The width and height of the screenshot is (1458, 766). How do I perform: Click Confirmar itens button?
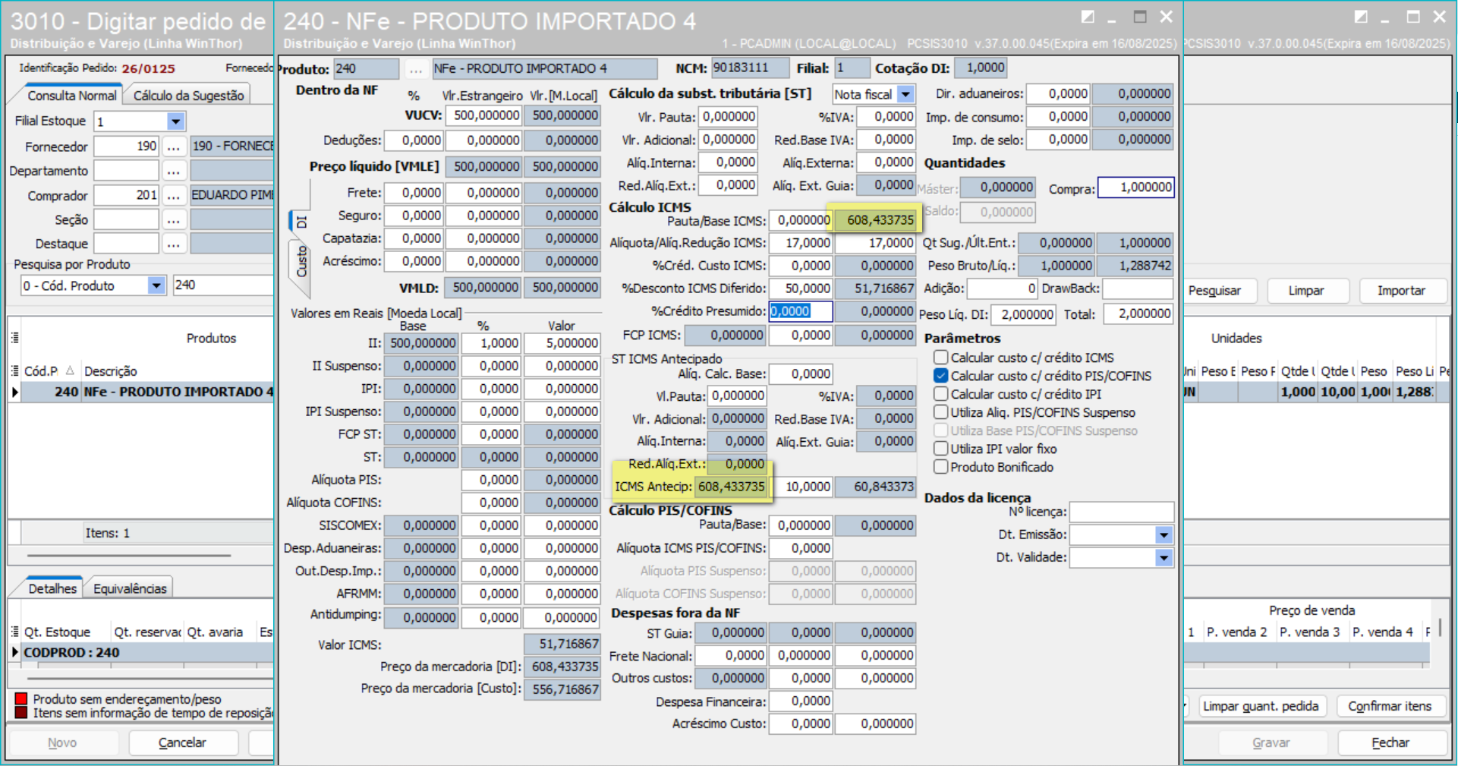click(x=1390, y=707)
